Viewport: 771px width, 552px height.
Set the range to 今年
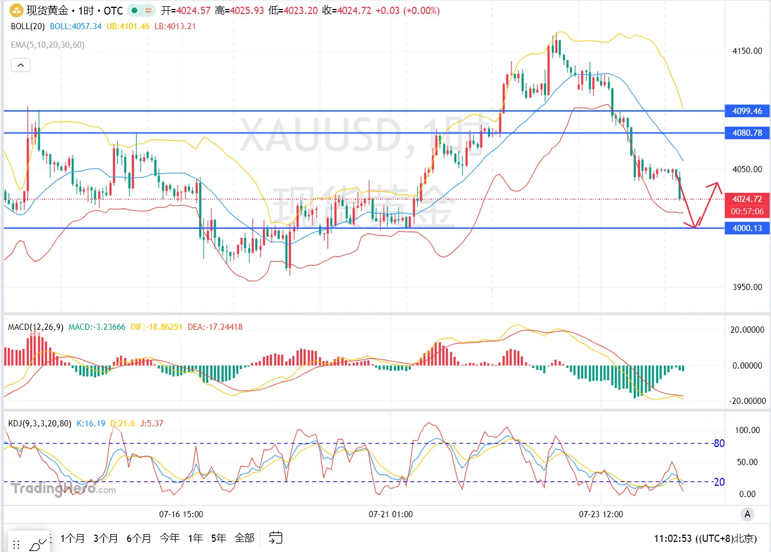pyautogui.click(x=170, y=538)
